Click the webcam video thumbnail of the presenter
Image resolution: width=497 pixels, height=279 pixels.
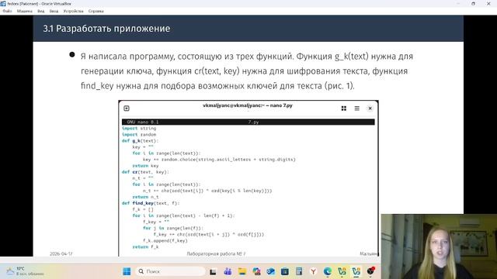(x=439, y=246)
